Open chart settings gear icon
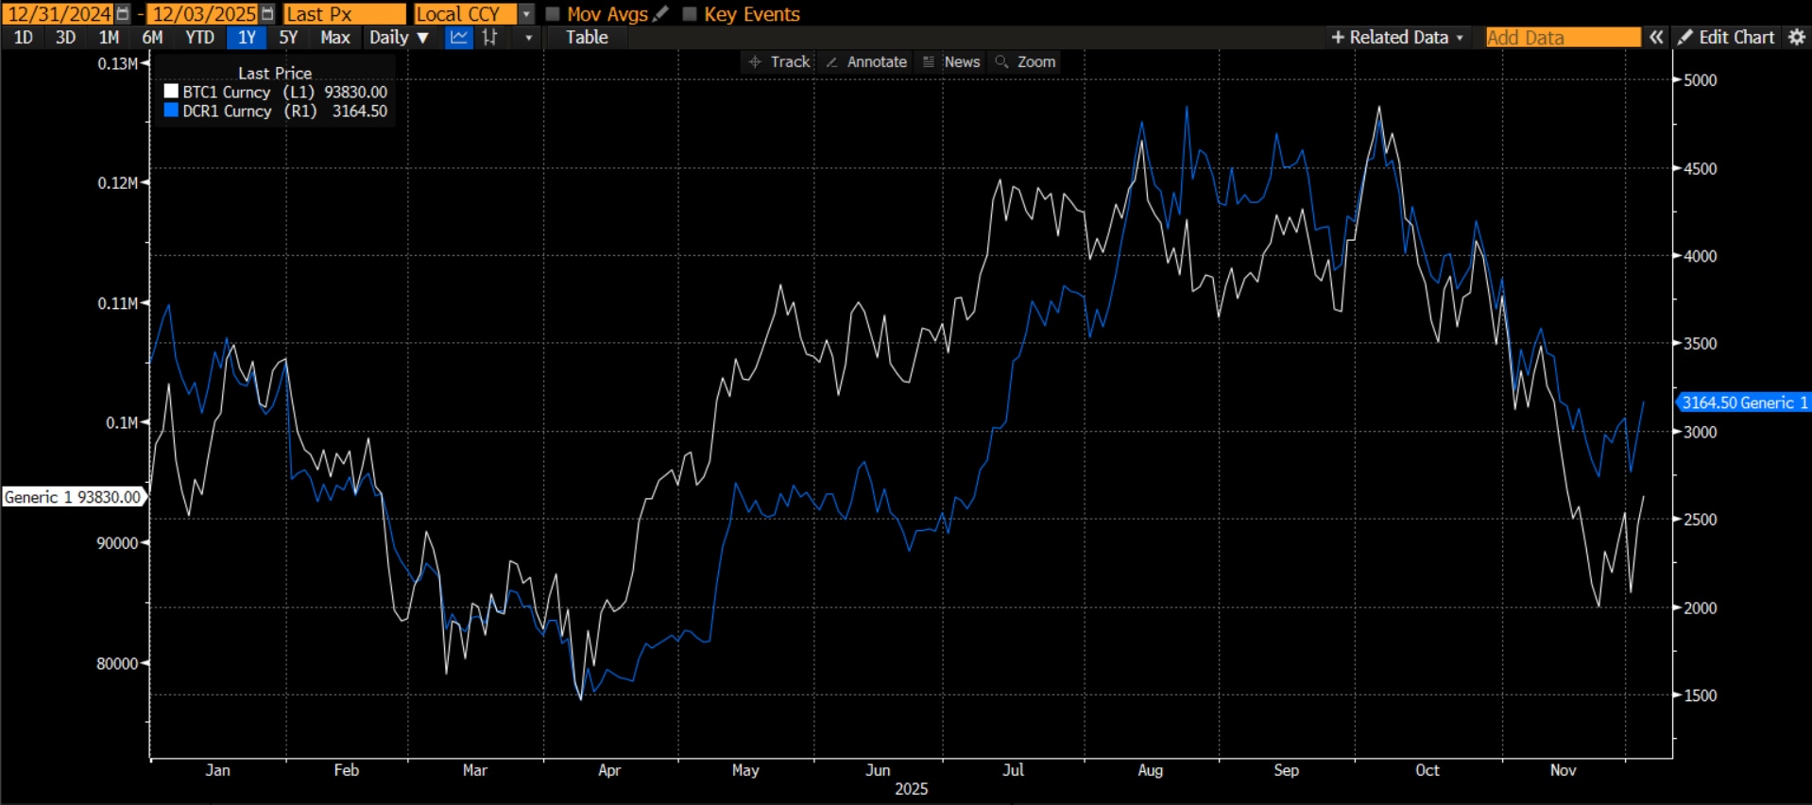Screen dimensions: 1812x805 coord(1797,38)
